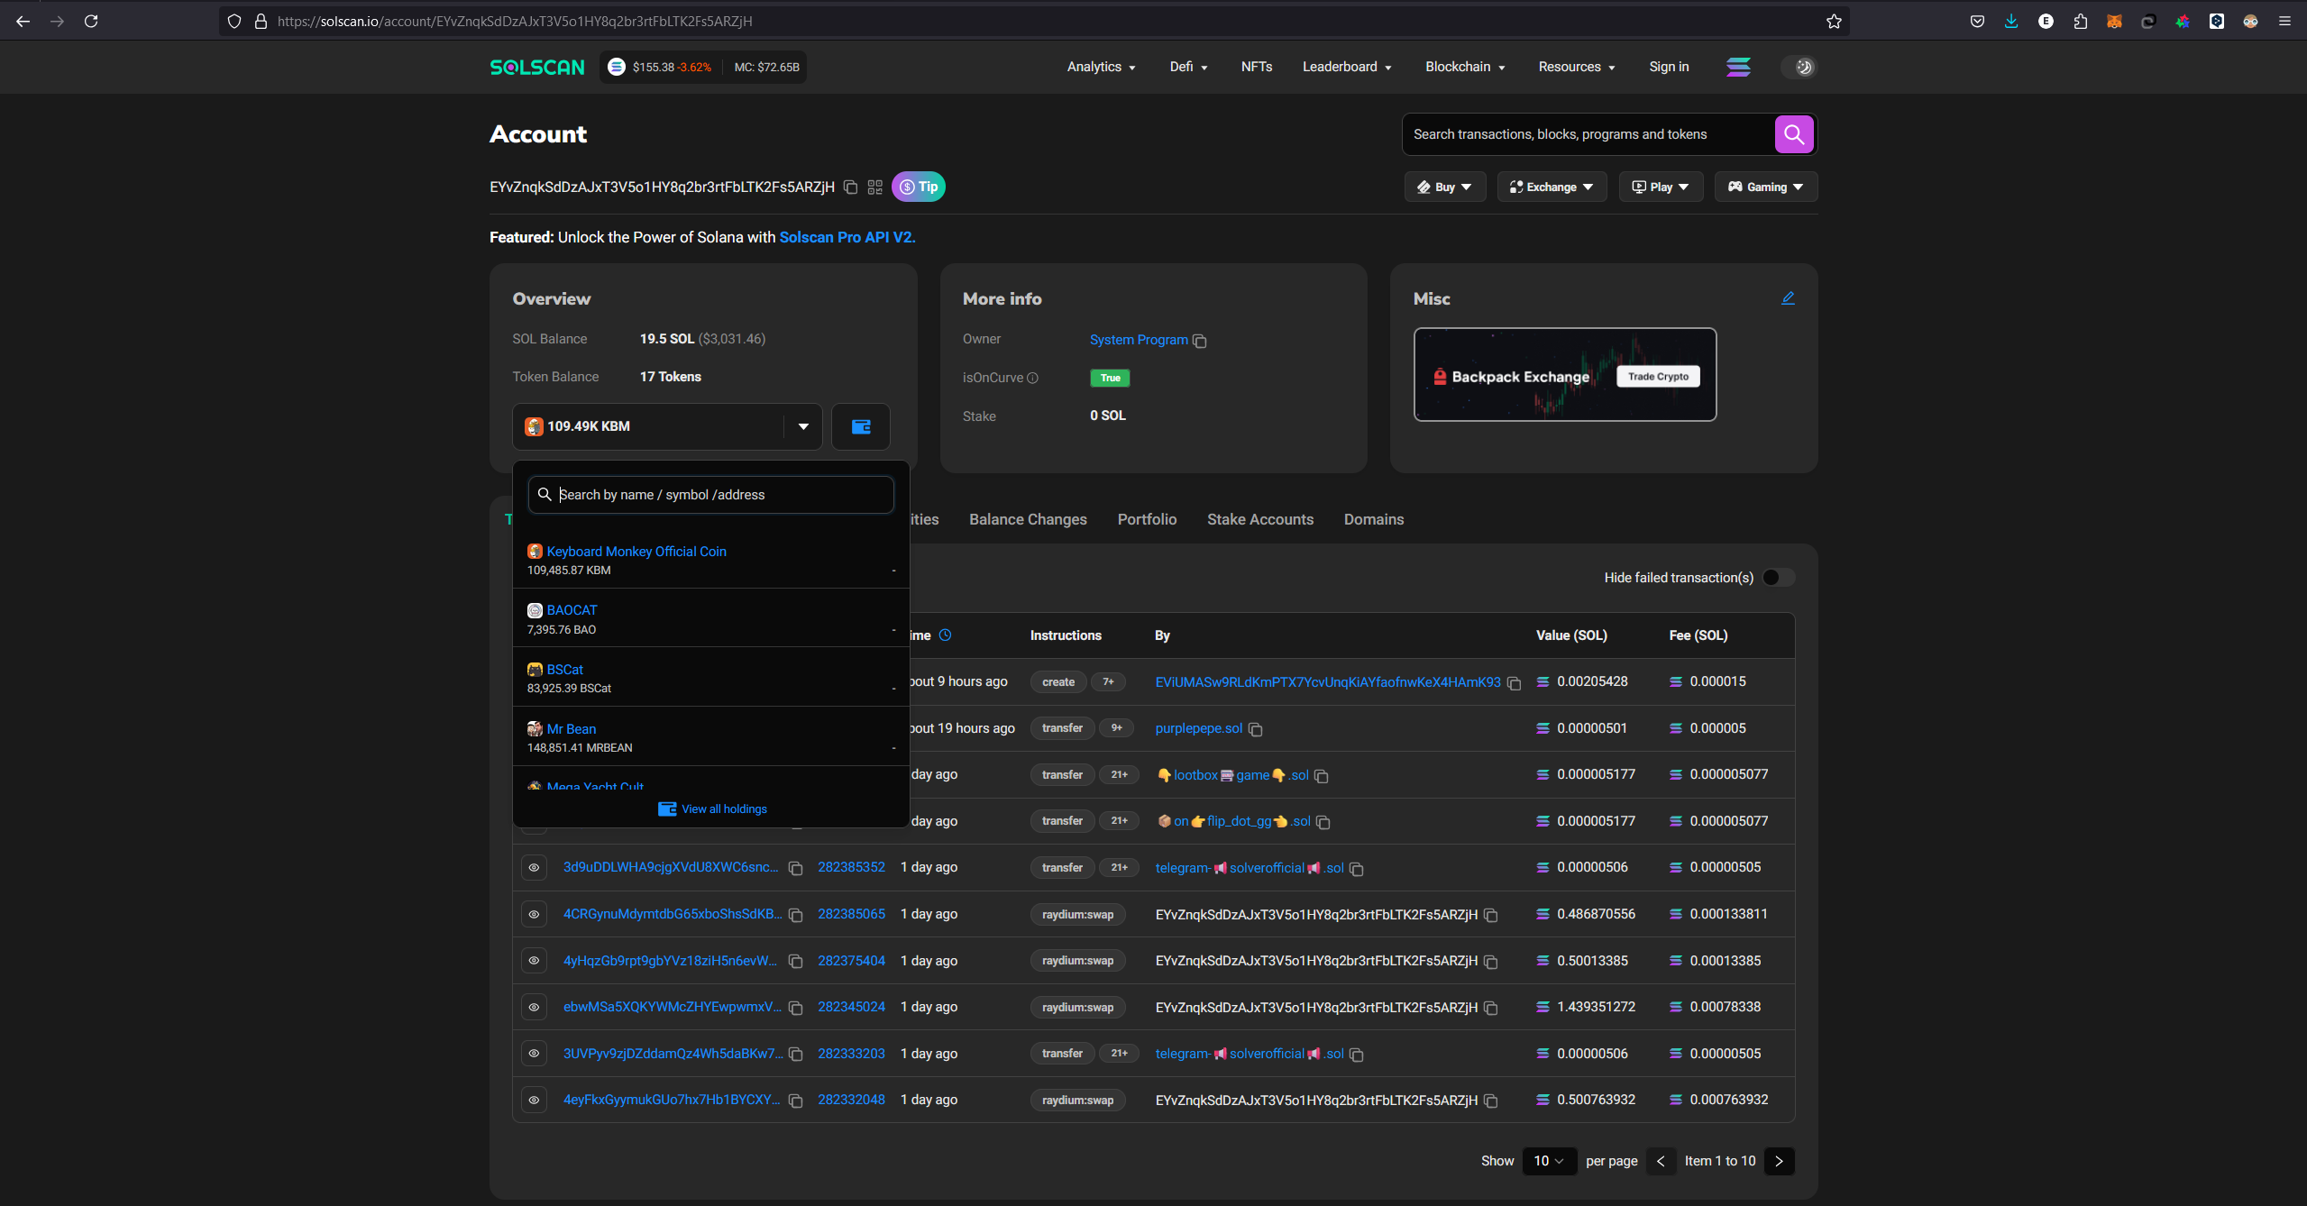
Task: Go back with the browser back arrow
Action: pyautogui.click(x=23, y=21)
